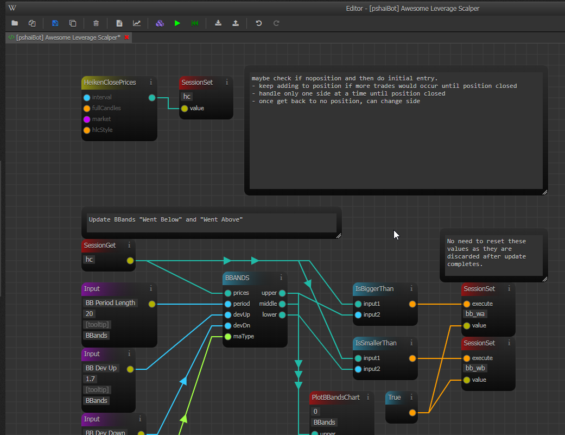
Task: Open a script with the folder icon
Action: (x=15, y=23)
